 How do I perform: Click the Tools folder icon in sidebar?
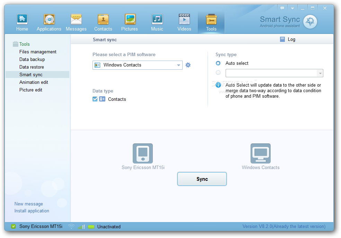pos(16,44)
